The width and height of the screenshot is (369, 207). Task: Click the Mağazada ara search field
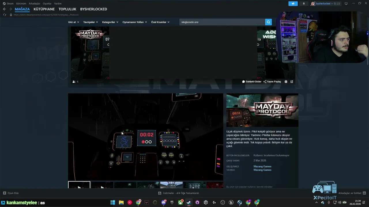point(222,22)
